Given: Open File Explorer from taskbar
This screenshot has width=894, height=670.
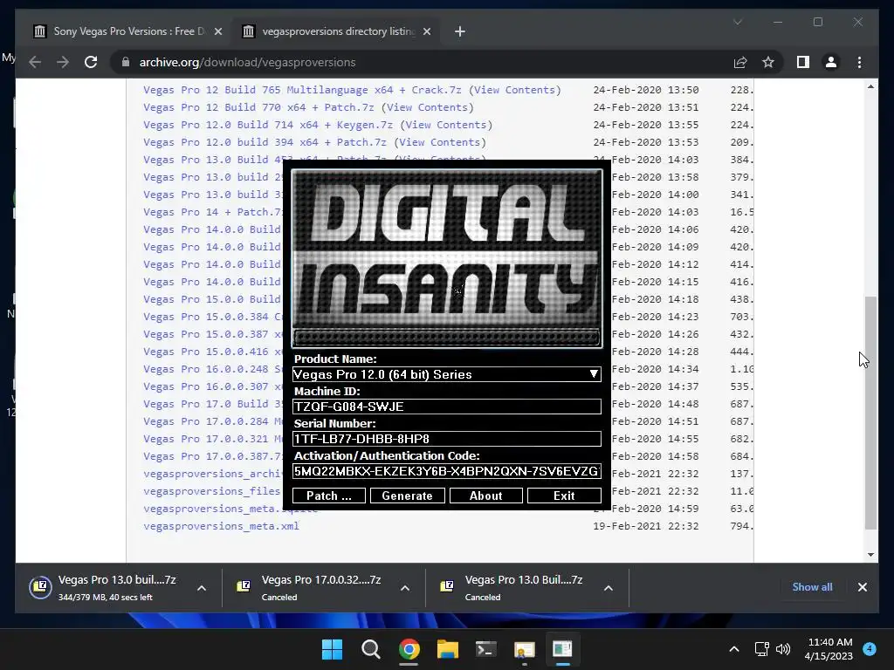Looking at the screenshot, I should tap(448, 649).
